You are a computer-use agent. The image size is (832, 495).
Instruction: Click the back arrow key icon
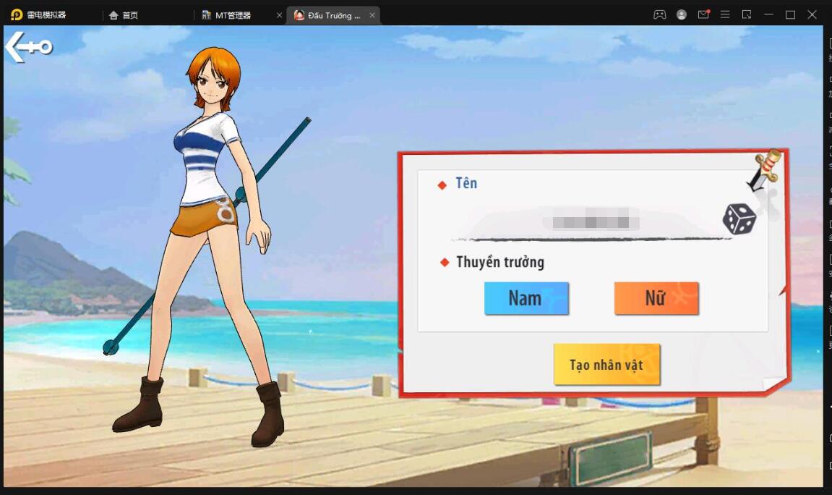(x=29, y=47)
